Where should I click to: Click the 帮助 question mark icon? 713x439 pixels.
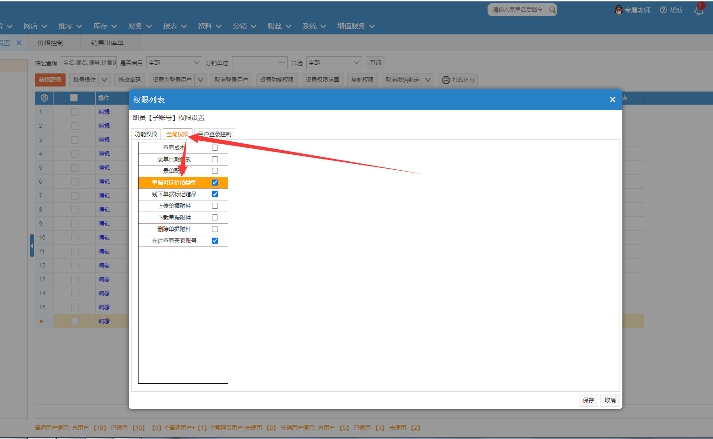pos(663,10)
